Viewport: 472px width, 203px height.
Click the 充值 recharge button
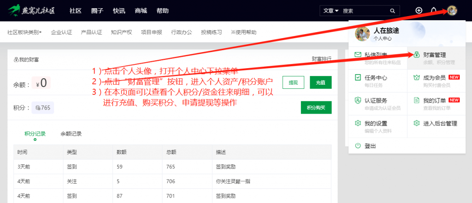click(x=321, y=82)
